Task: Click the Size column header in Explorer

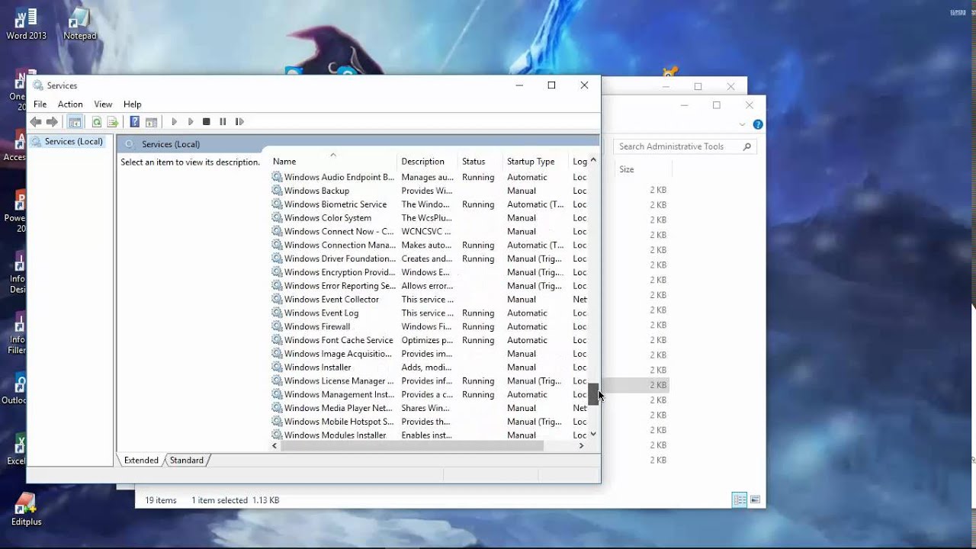Action: [x=627, y=169]
